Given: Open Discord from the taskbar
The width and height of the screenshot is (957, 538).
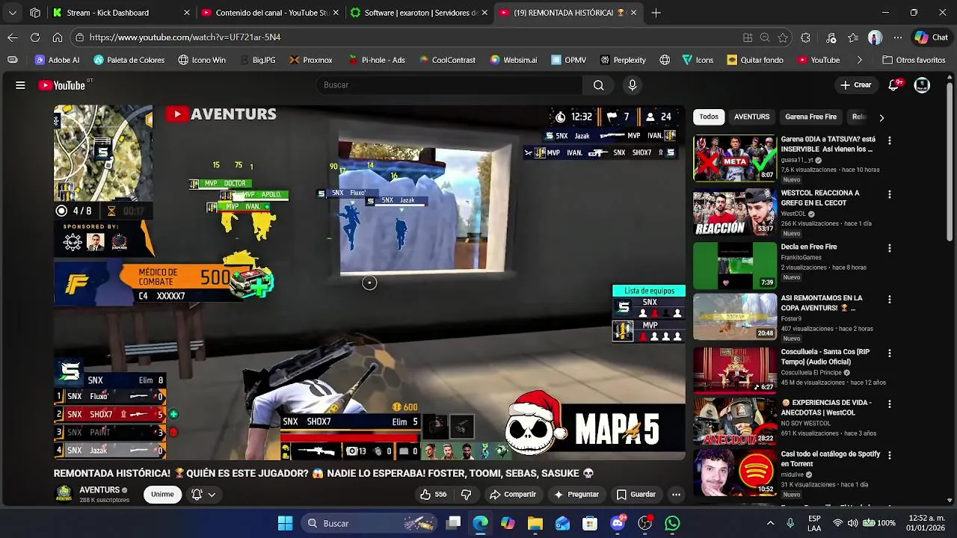Looking at the screenshot, I should (x=618, y=523).
